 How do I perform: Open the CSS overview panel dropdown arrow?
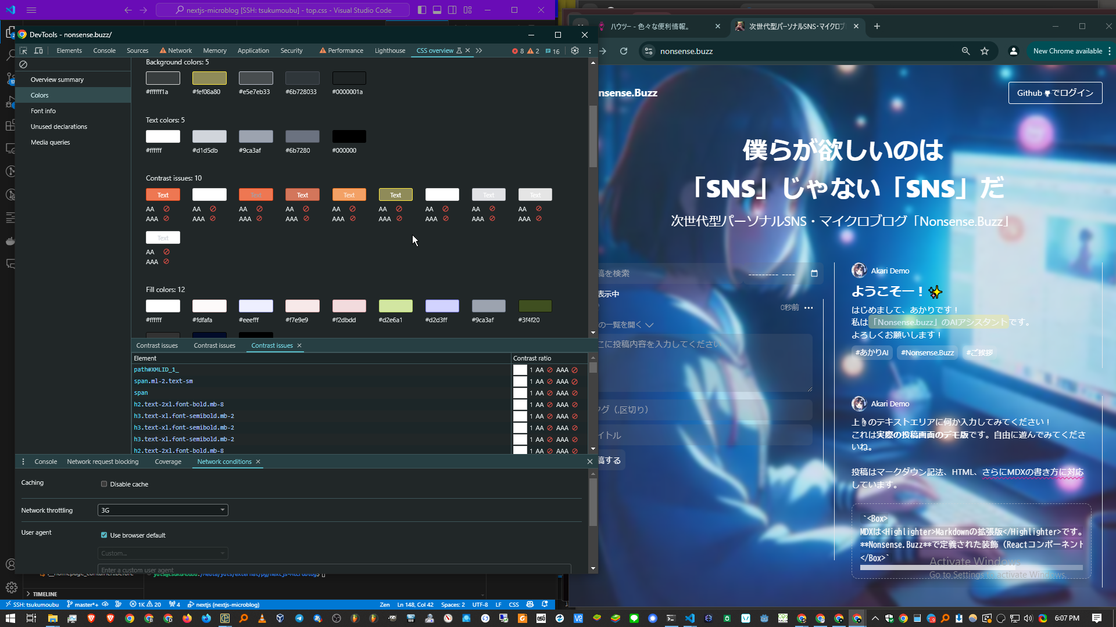click(x=479, y=51)
